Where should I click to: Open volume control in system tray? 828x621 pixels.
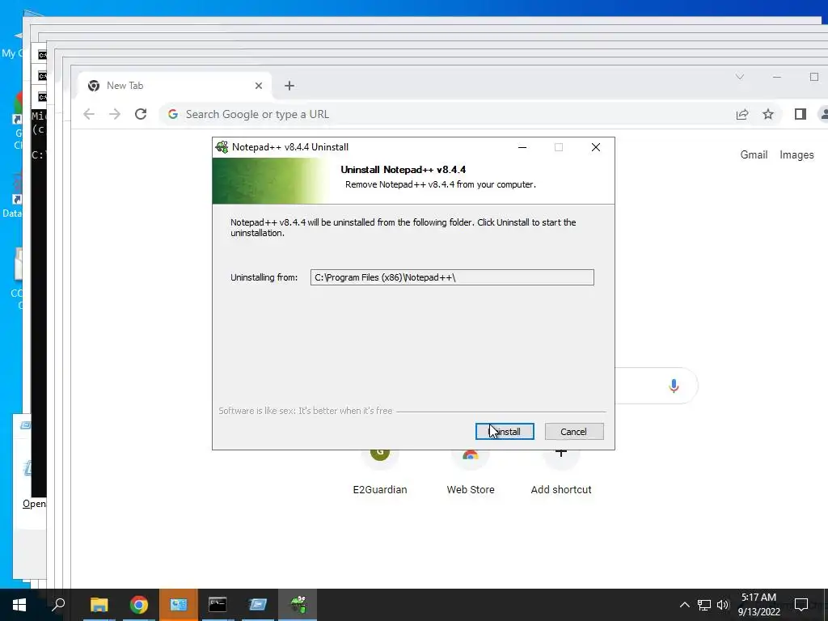click(723, 605)
